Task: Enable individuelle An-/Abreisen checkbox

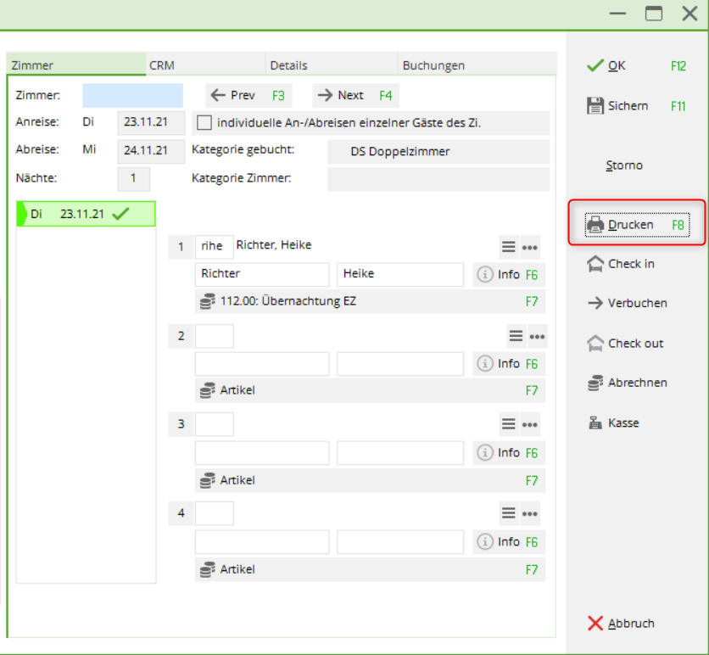Action: (x=204, y=123)
